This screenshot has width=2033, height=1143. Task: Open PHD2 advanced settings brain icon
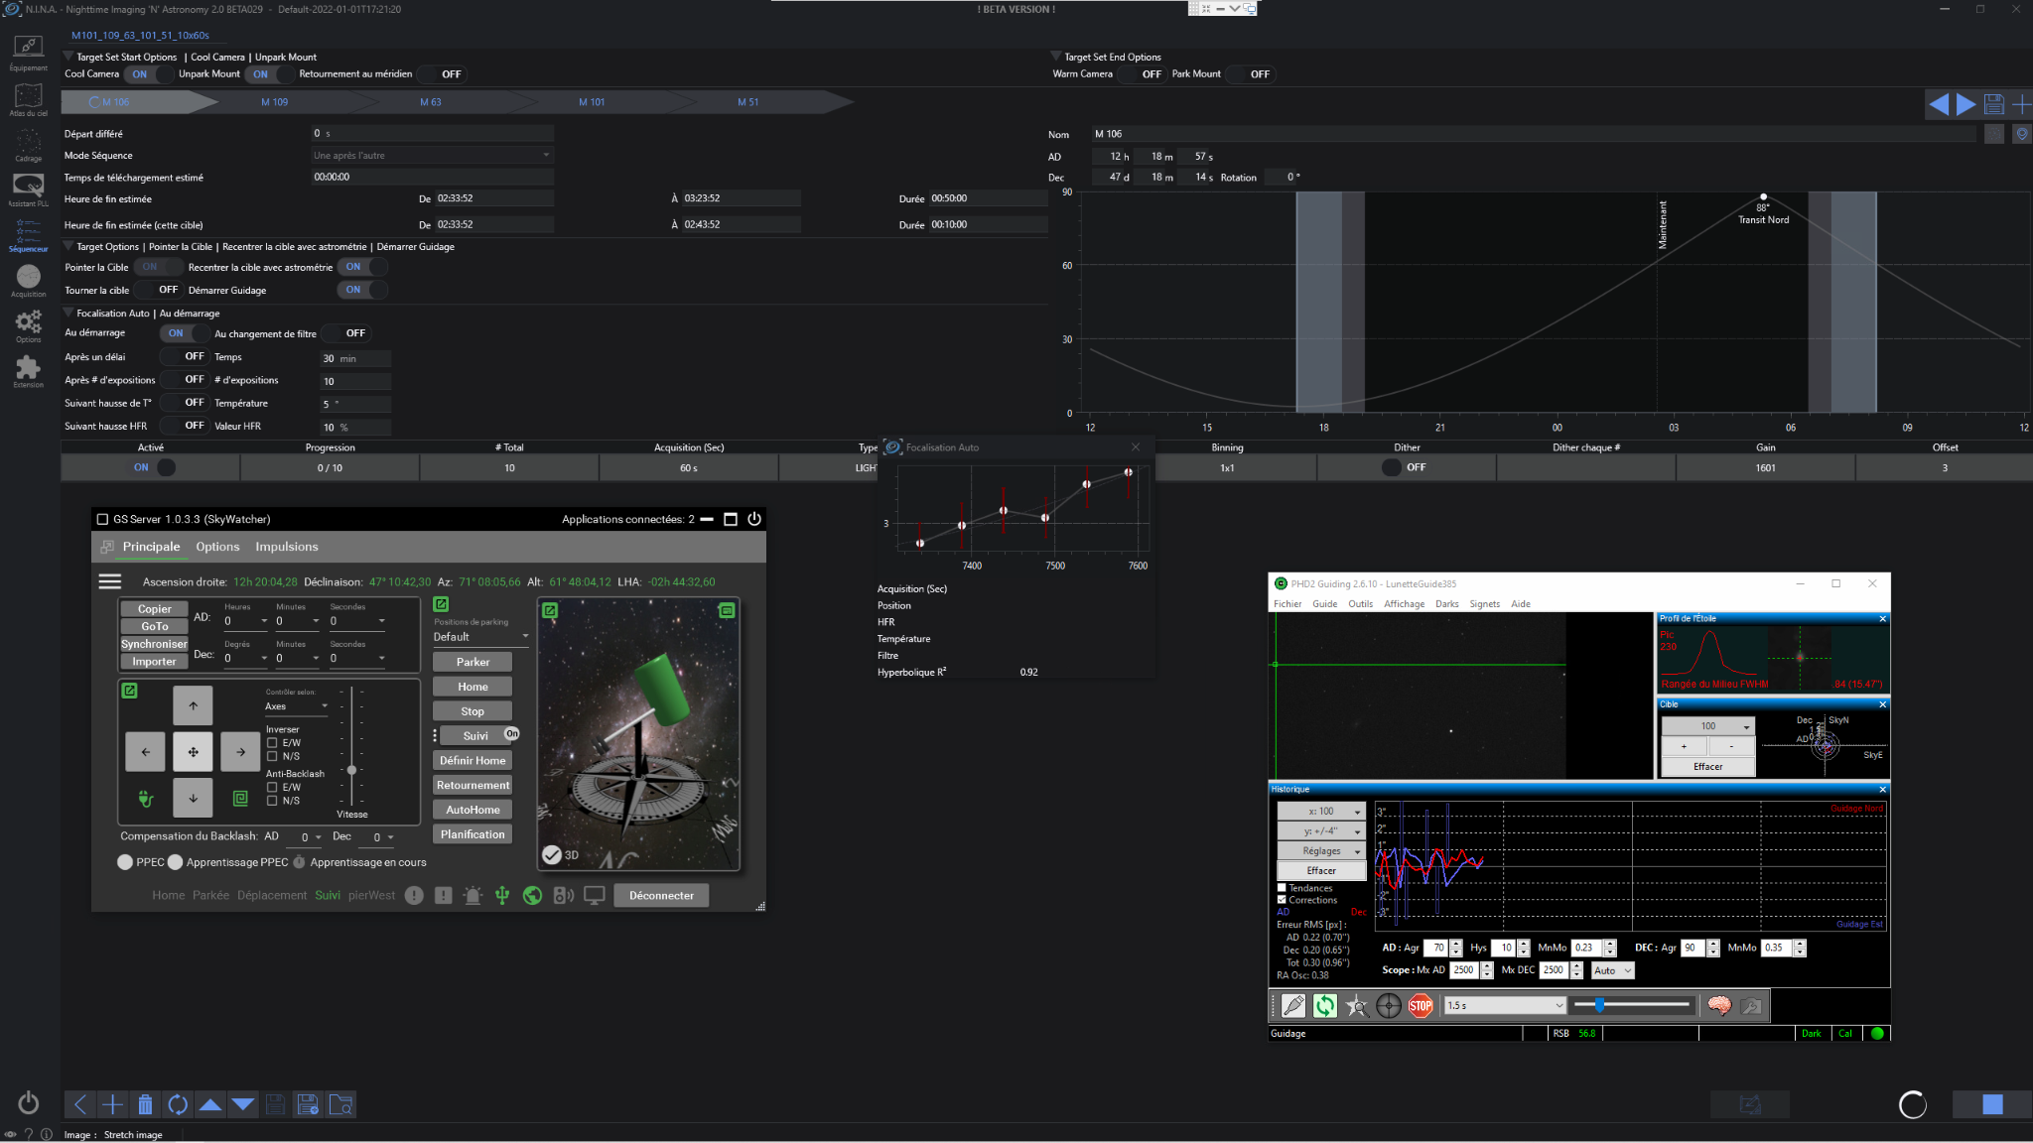coord(1719,1006)
